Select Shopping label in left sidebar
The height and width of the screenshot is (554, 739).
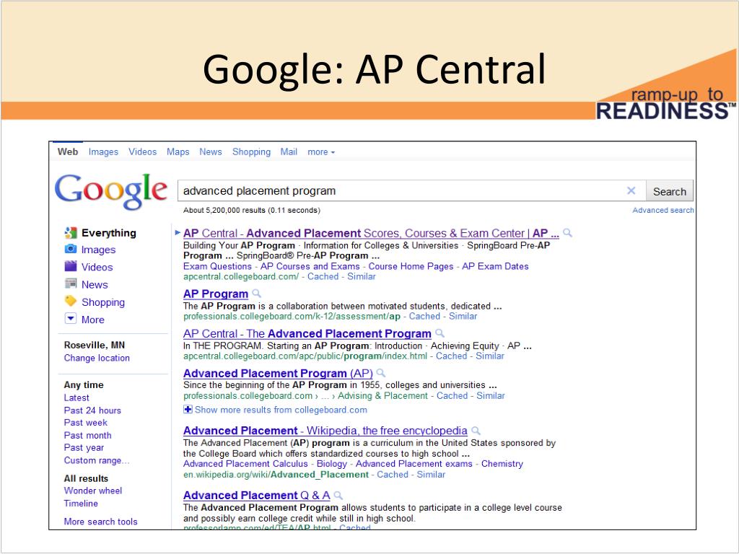(102, 302)
